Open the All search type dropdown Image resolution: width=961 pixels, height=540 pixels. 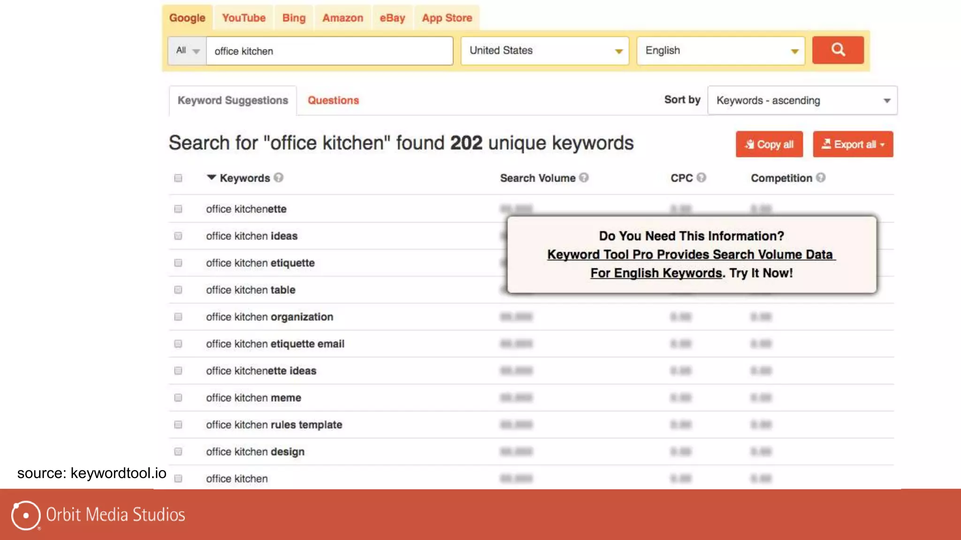pyautogui.click(x=187, y=51)
